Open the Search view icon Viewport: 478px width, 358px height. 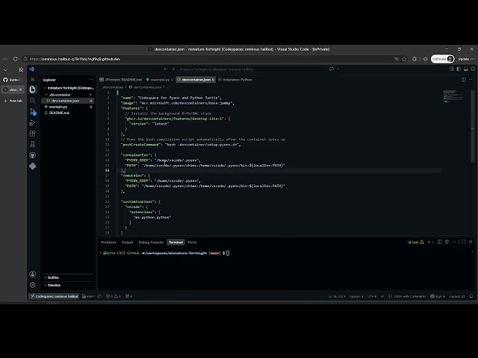point(33,101)
